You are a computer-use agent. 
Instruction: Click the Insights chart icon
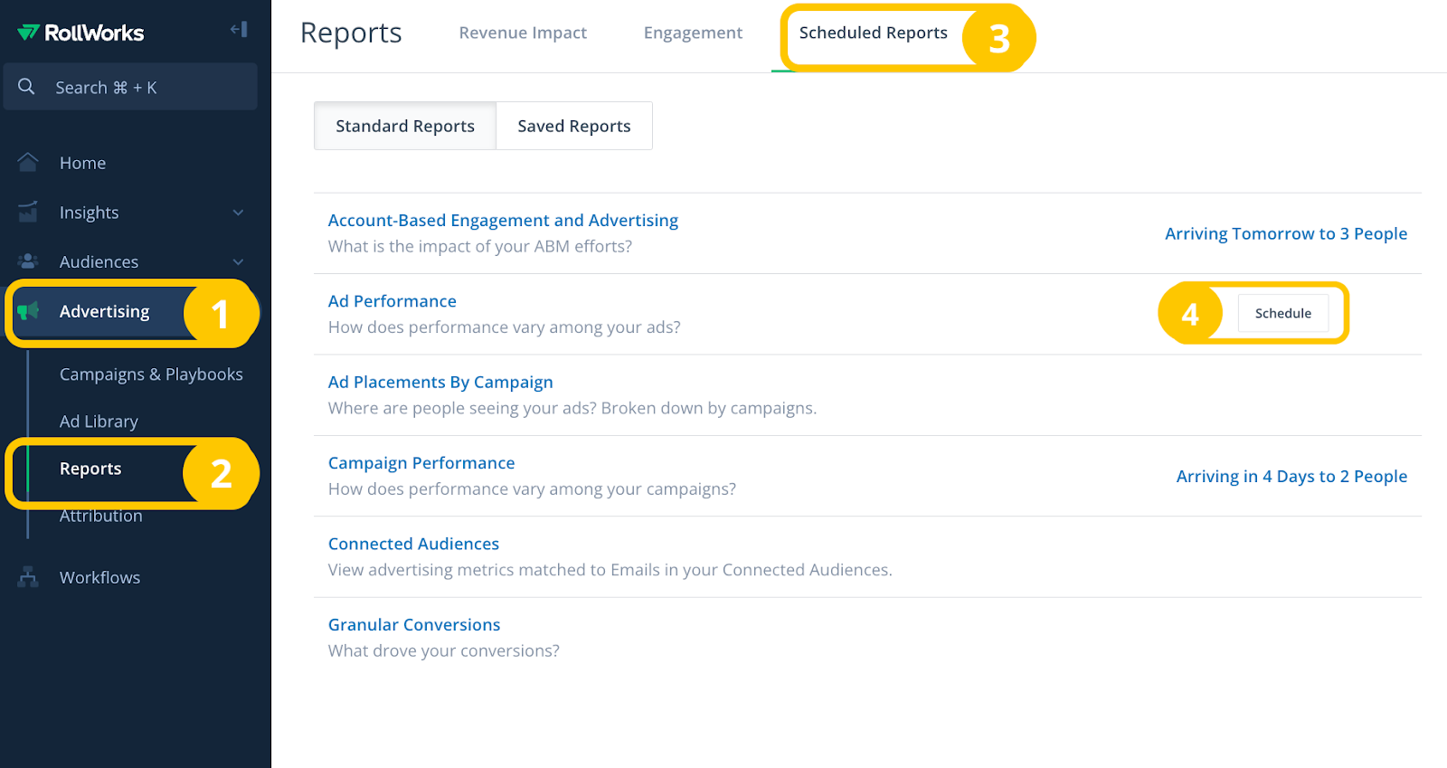click(x=28, y=212)
